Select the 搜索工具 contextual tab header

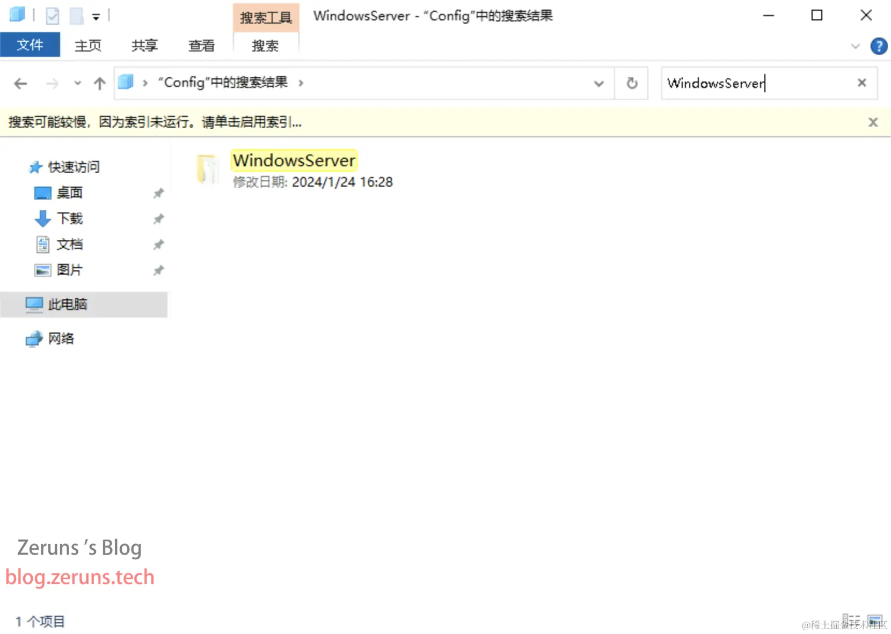[x=266, y=18]
